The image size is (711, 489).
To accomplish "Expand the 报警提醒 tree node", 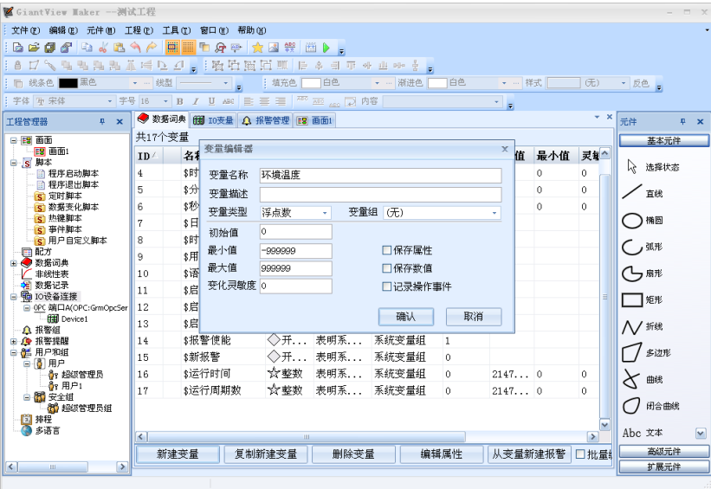I will pos(14,341).
